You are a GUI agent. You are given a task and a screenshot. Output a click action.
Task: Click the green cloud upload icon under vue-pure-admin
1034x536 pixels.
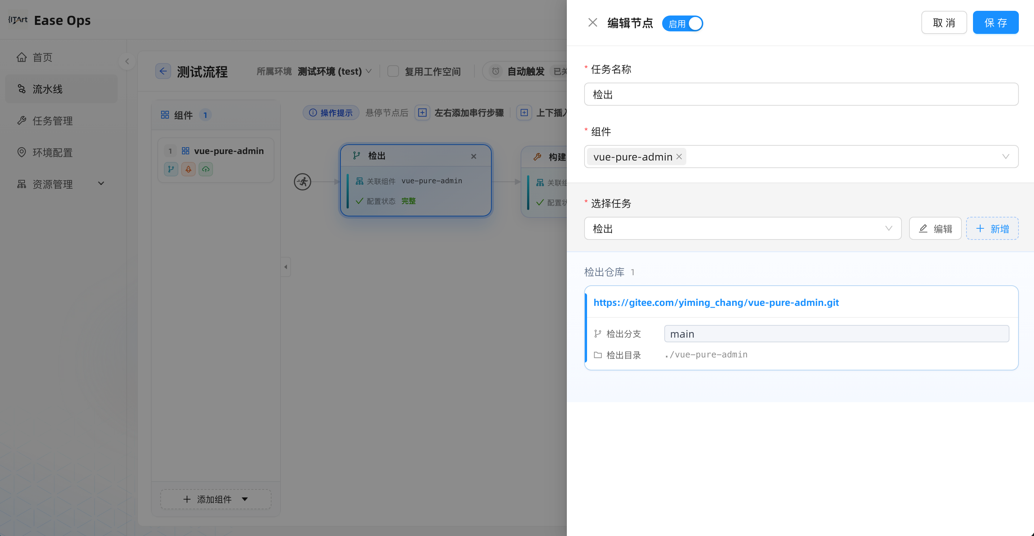[x=205, y=169]
